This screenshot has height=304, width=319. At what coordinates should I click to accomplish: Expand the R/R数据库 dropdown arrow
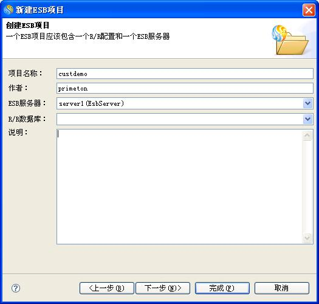308,119
